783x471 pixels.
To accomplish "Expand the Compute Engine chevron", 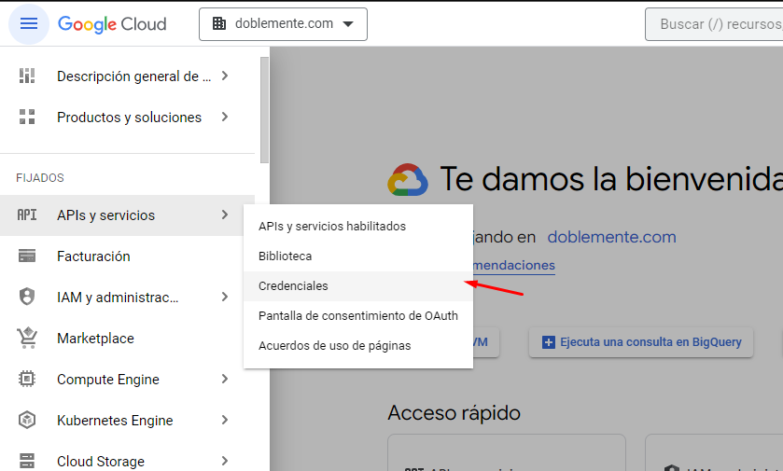I will pyautogui.click(x=225, y=380).
